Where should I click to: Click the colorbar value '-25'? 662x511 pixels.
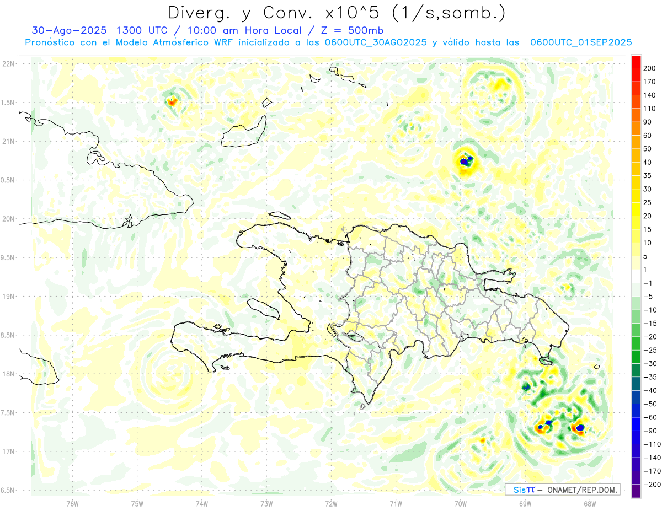651,350
